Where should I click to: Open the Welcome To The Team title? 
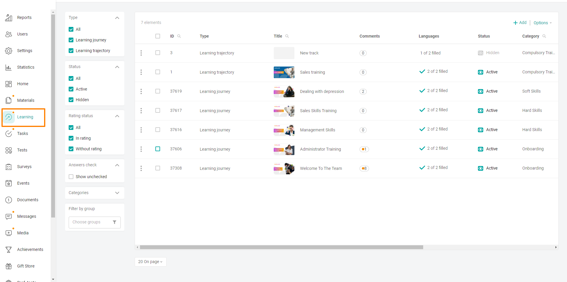click(x=321, y=168)
